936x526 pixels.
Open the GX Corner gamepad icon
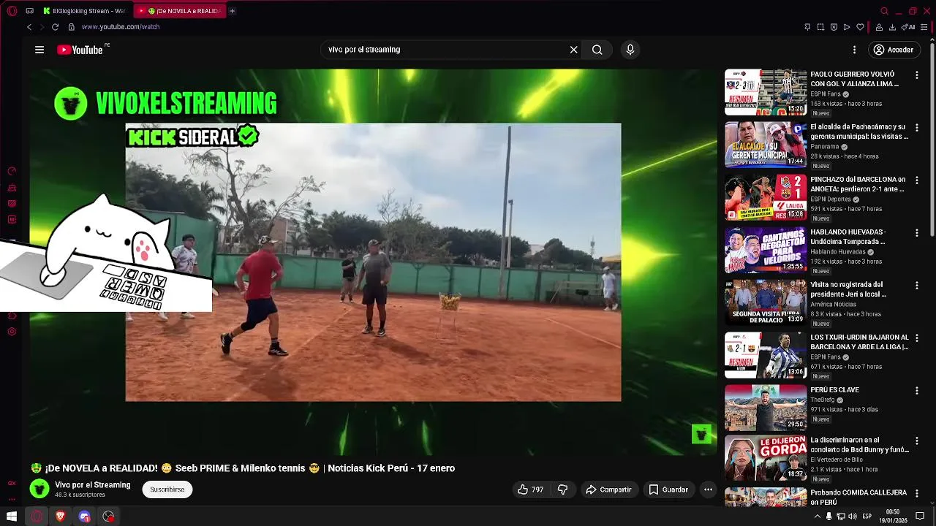point(29,11)
